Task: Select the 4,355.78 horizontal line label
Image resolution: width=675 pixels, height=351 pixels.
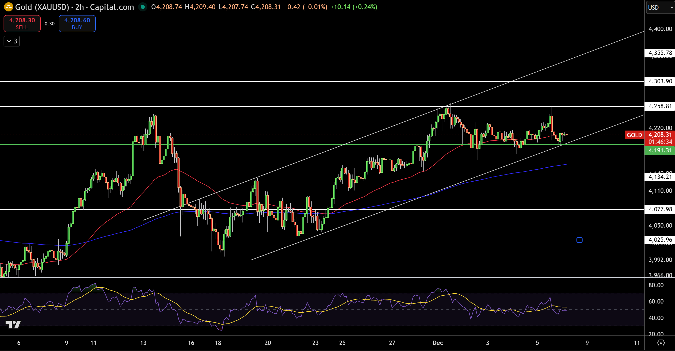Action: point(660,53)
